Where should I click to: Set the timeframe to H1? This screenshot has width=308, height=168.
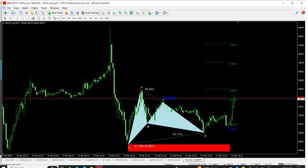pos(85,19)
